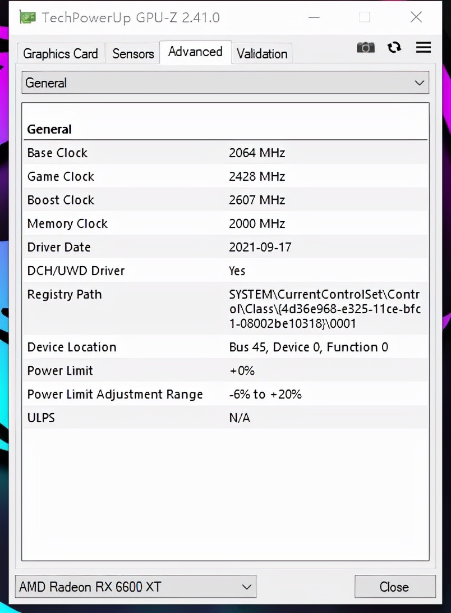Click the 2000 MHz value
The height and width of the screenshot is (613, 451).
click(x=257, y=223)
